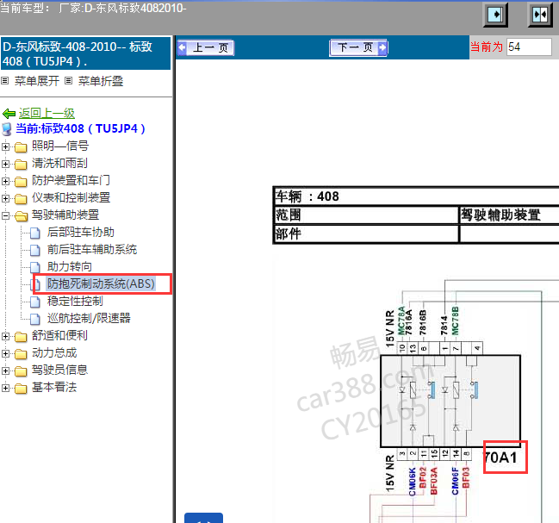Viewport: 559px width, 523px height.
Task: Click the 舒适和便利 folder label
Action: [x=59, y=335]
